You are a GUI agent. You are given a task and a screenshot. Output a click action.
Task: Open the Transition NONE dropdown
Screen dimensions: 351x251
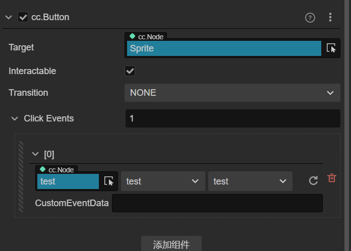pyautogui.click(x=232, y=93)
